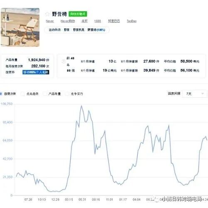Image resolution: width=208 pixels, height=208 pixels.
Task: Open the TaoBao link
Action: pos(131,21)
